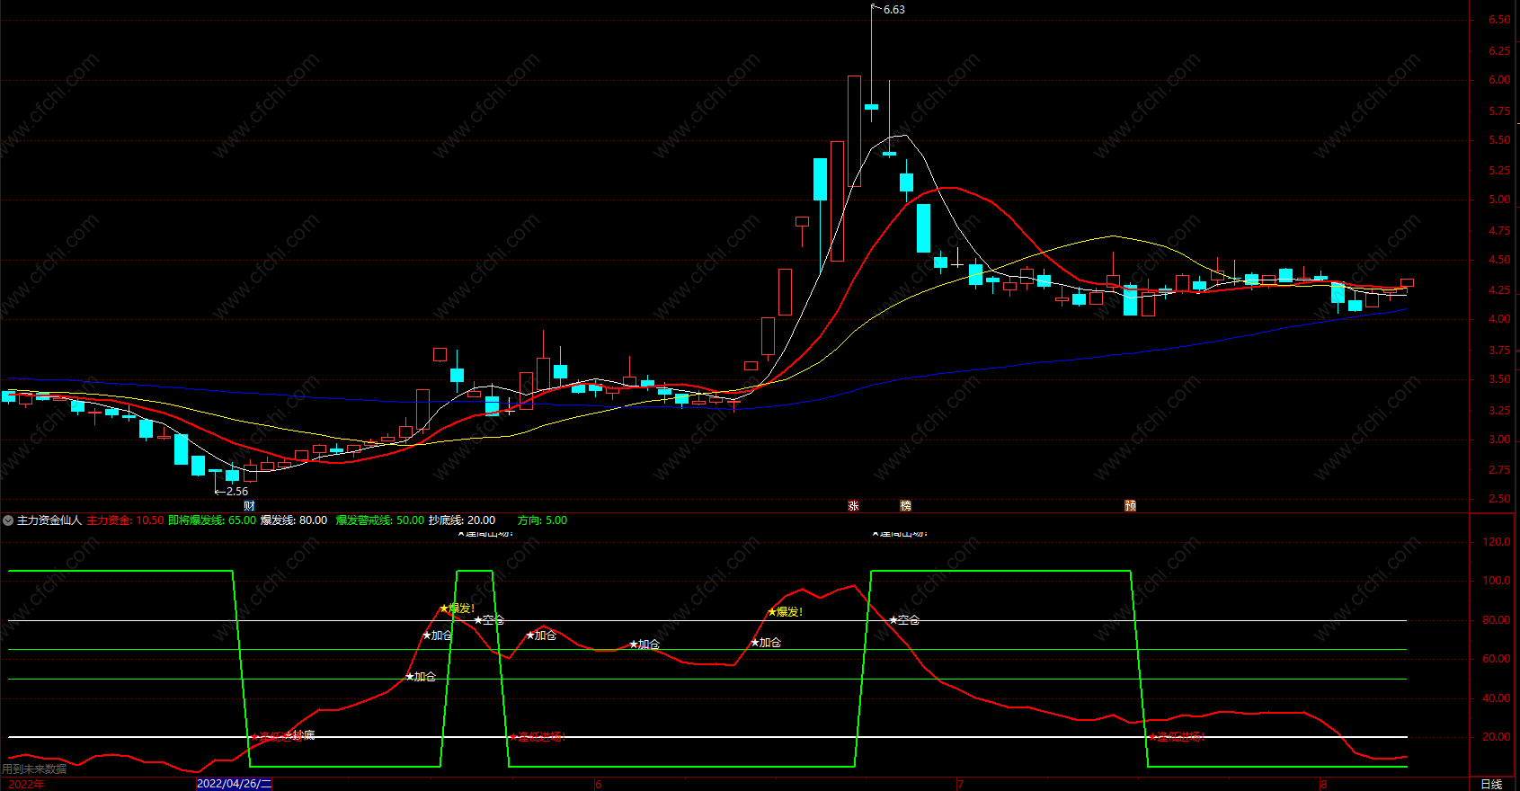
Task: Click the yellow ★爆发! signal near 空仓
Action: [458, 609]
